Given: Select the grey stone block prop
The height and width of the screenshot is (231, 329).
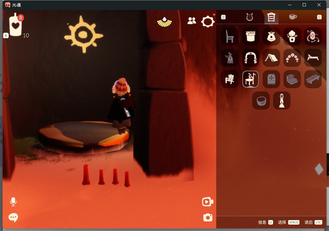Looking at the screenshot, I should [271, 79].
